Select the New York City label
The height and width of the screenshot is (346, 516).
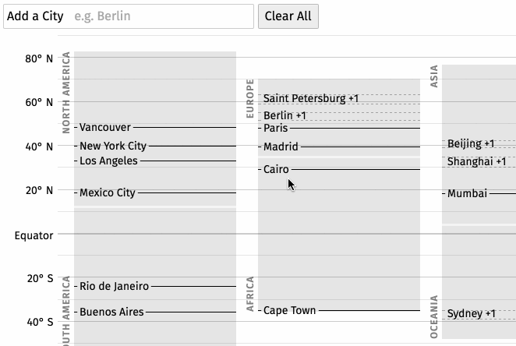pos(113,146)
